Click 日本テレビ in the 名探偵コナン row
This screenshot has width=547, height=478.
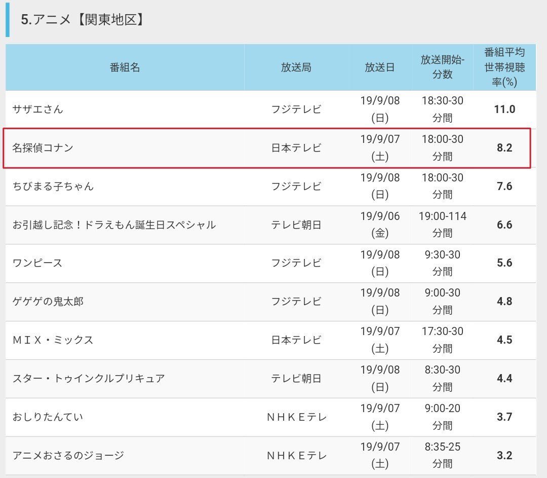(x=296, y=148)
